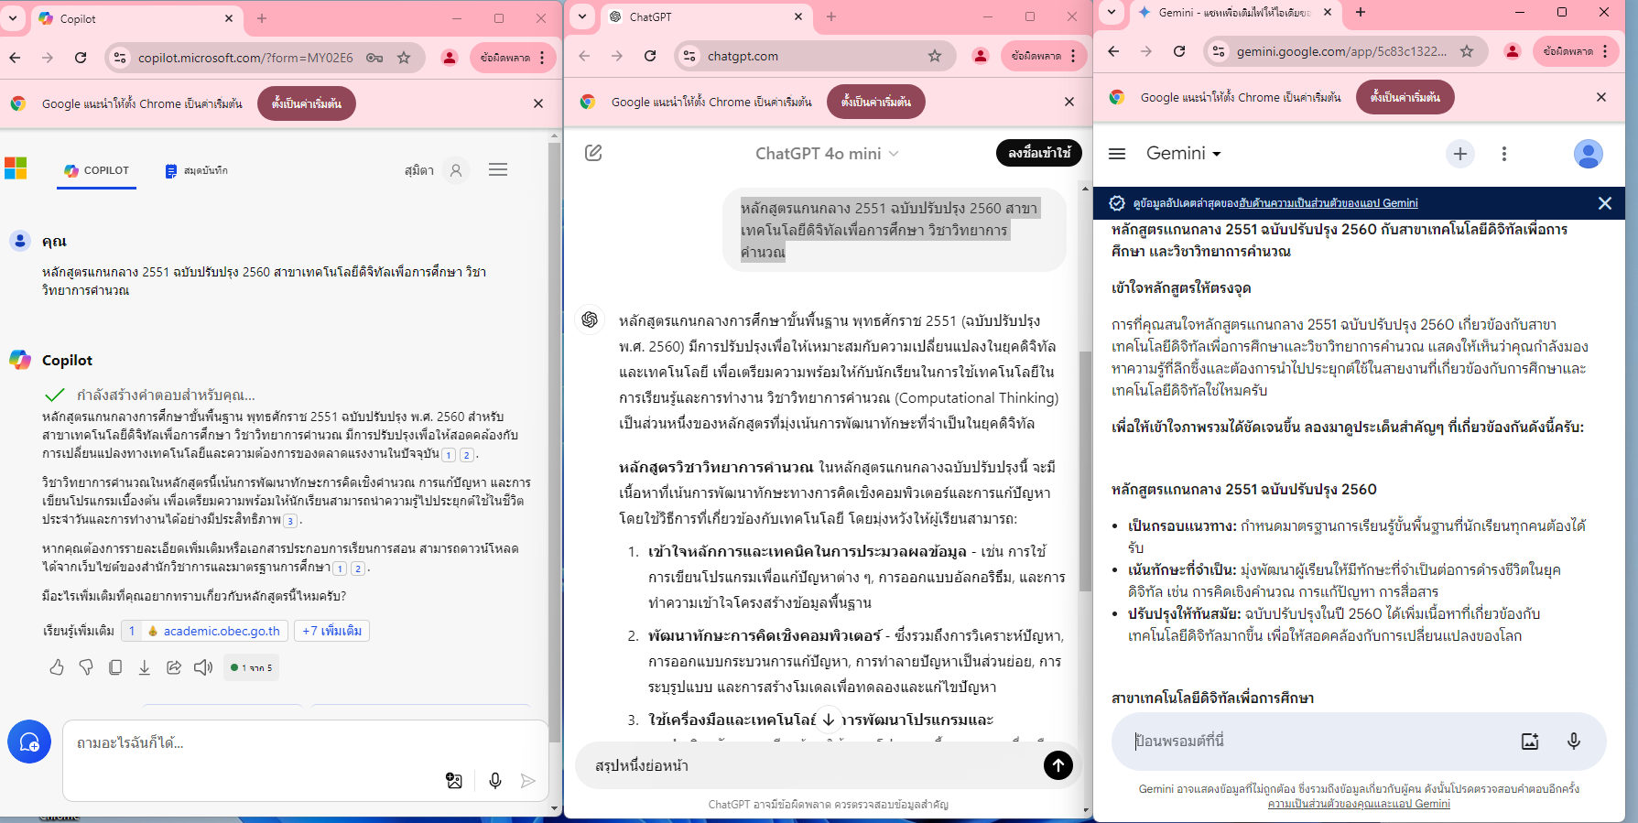Export the Copilot response with download icon
Image resolution: width=1638 pixels, height=823 pixels.
pyautogui.click(x=145, y=667)
